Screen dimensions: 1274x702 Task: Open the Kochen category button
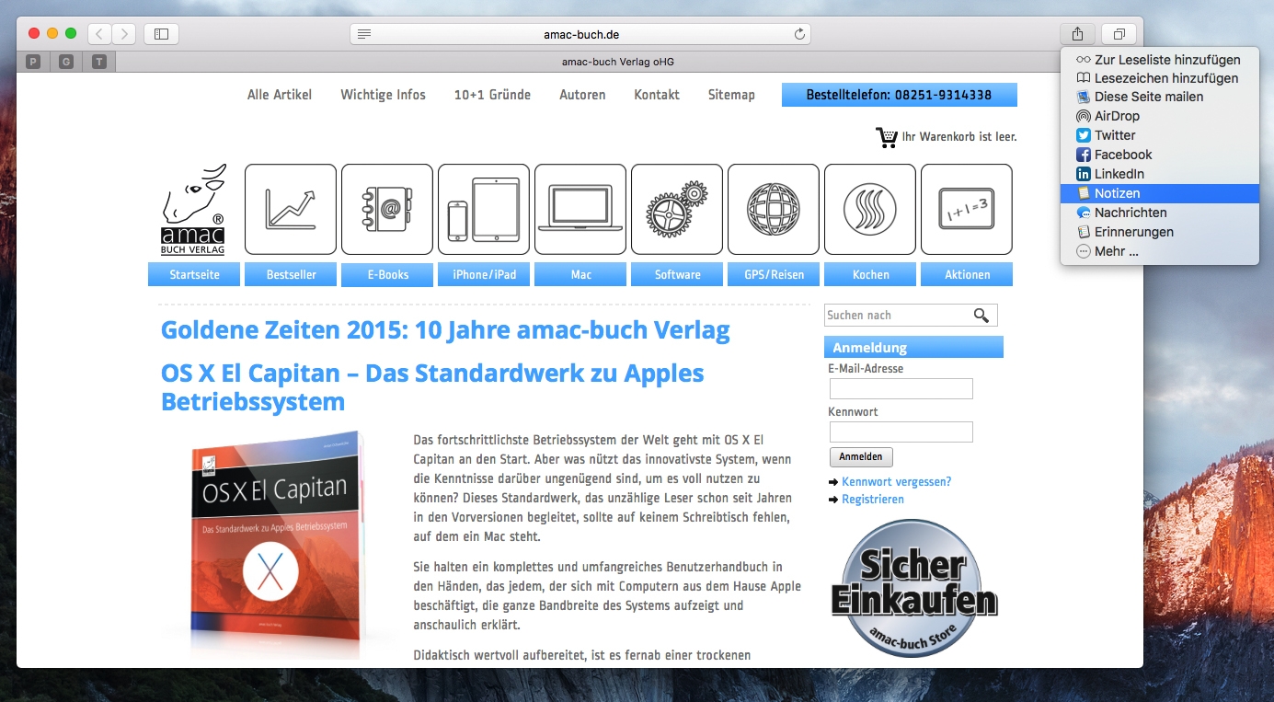tap(870, 274)
